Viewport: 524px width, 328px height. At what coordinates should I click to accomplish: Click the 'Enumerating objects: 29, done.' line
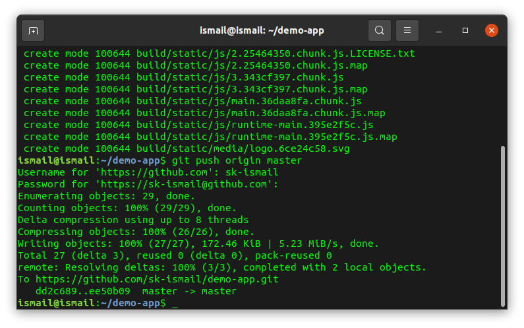(x=106, y=196)
